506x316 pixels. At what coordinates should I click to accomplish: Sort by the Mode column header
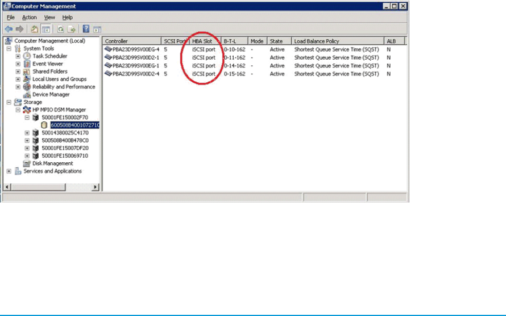[x=258, y=41]
